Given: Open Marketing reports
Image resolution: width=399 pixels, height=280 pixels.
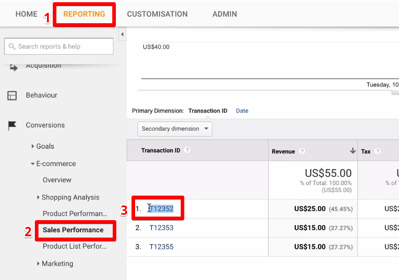Looking at the screenshot, I should click(x=58, y=264).
